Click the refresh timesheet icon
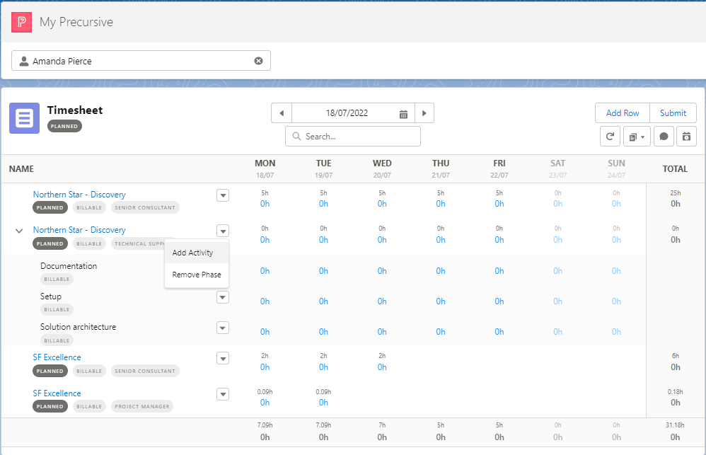Screen dimensions: 706x455 610,136
